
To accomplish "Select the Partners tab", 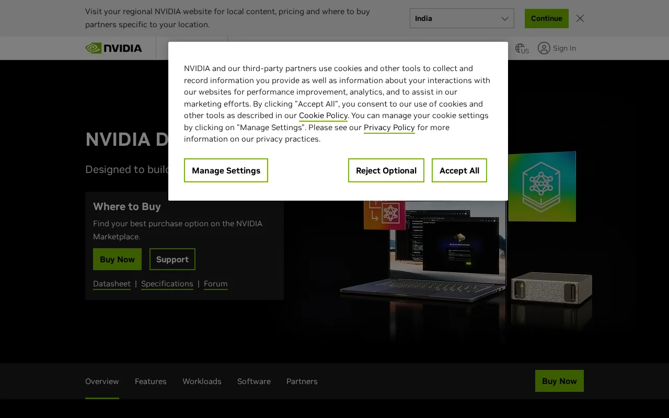I will [x=302, y=381].
